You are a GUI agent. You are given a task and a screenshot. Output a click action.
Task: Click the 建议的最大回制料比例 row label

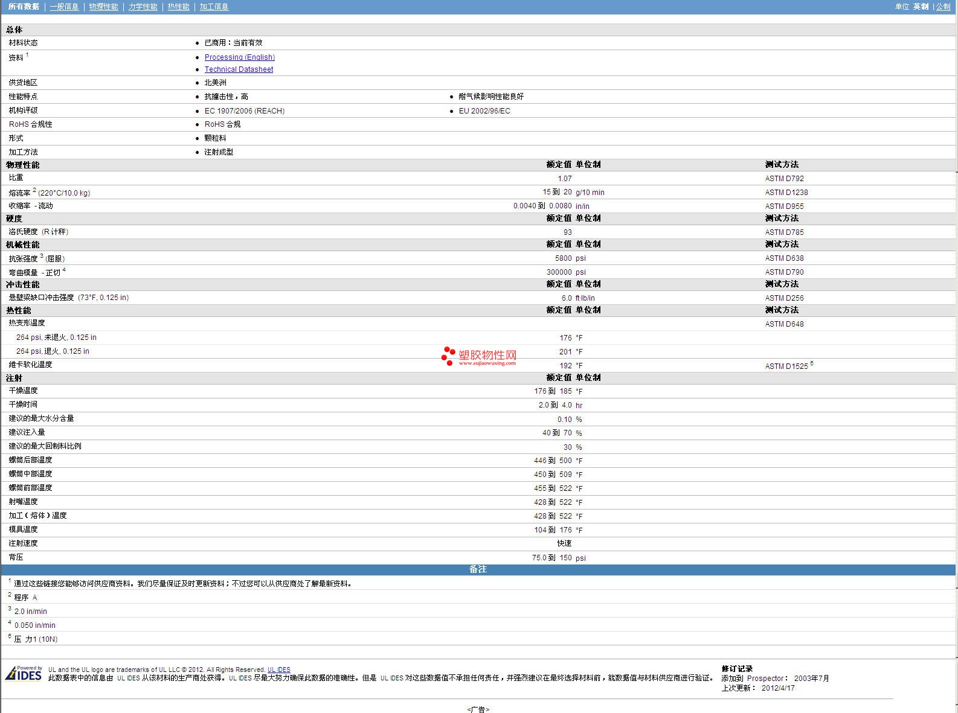point(45,446)
